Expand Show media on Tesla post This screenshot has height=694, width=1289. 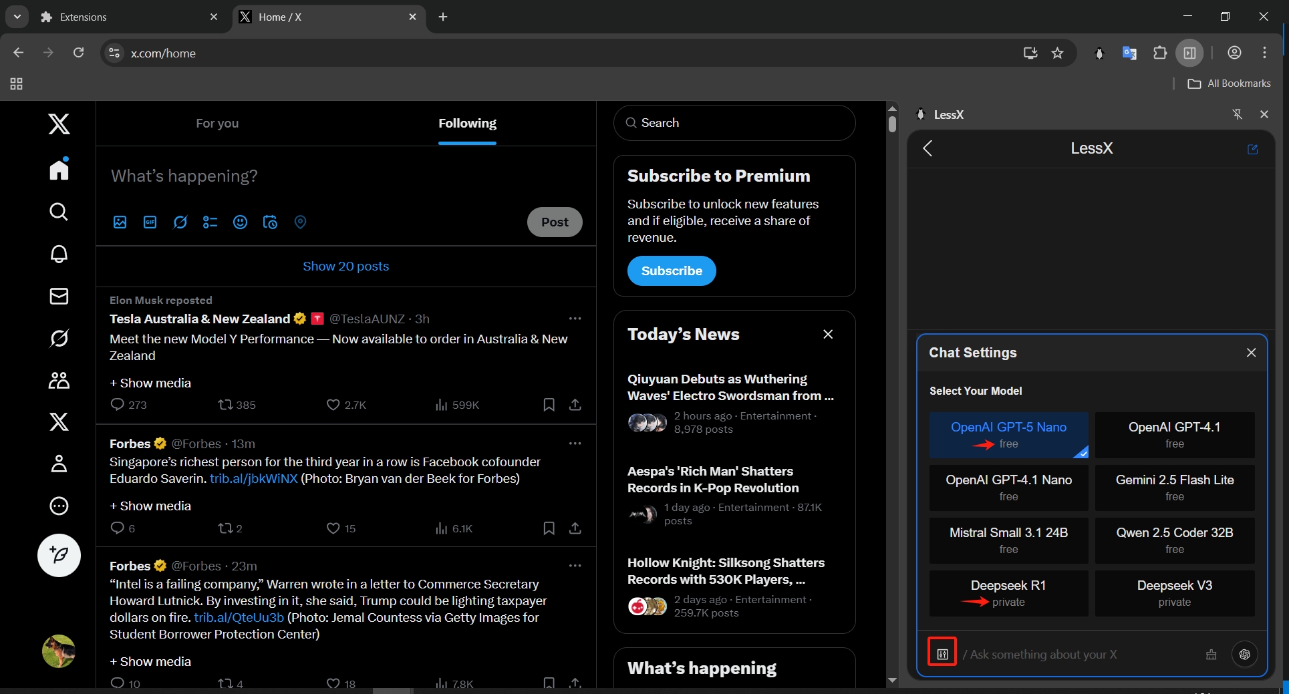tap(150, 383)
